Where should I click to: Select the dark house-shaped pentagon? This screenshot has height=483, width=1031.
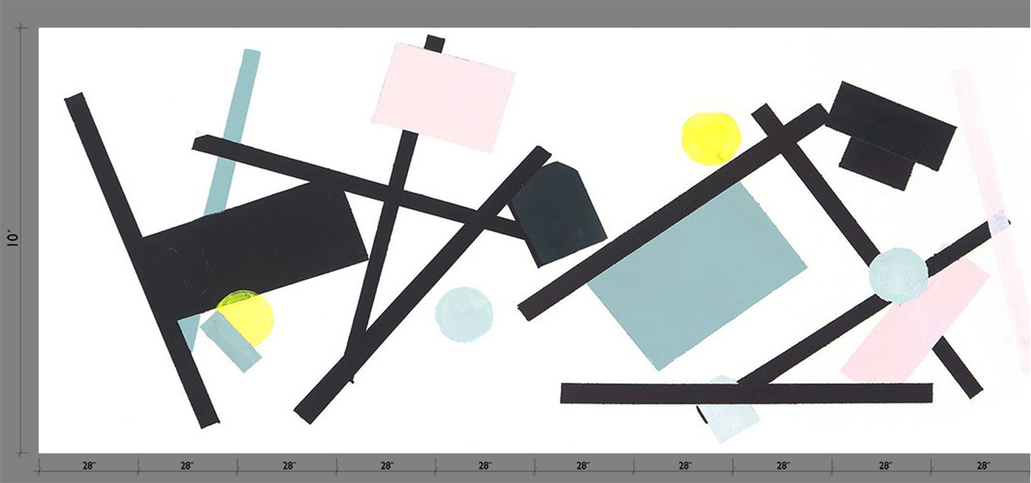[557, 214]
